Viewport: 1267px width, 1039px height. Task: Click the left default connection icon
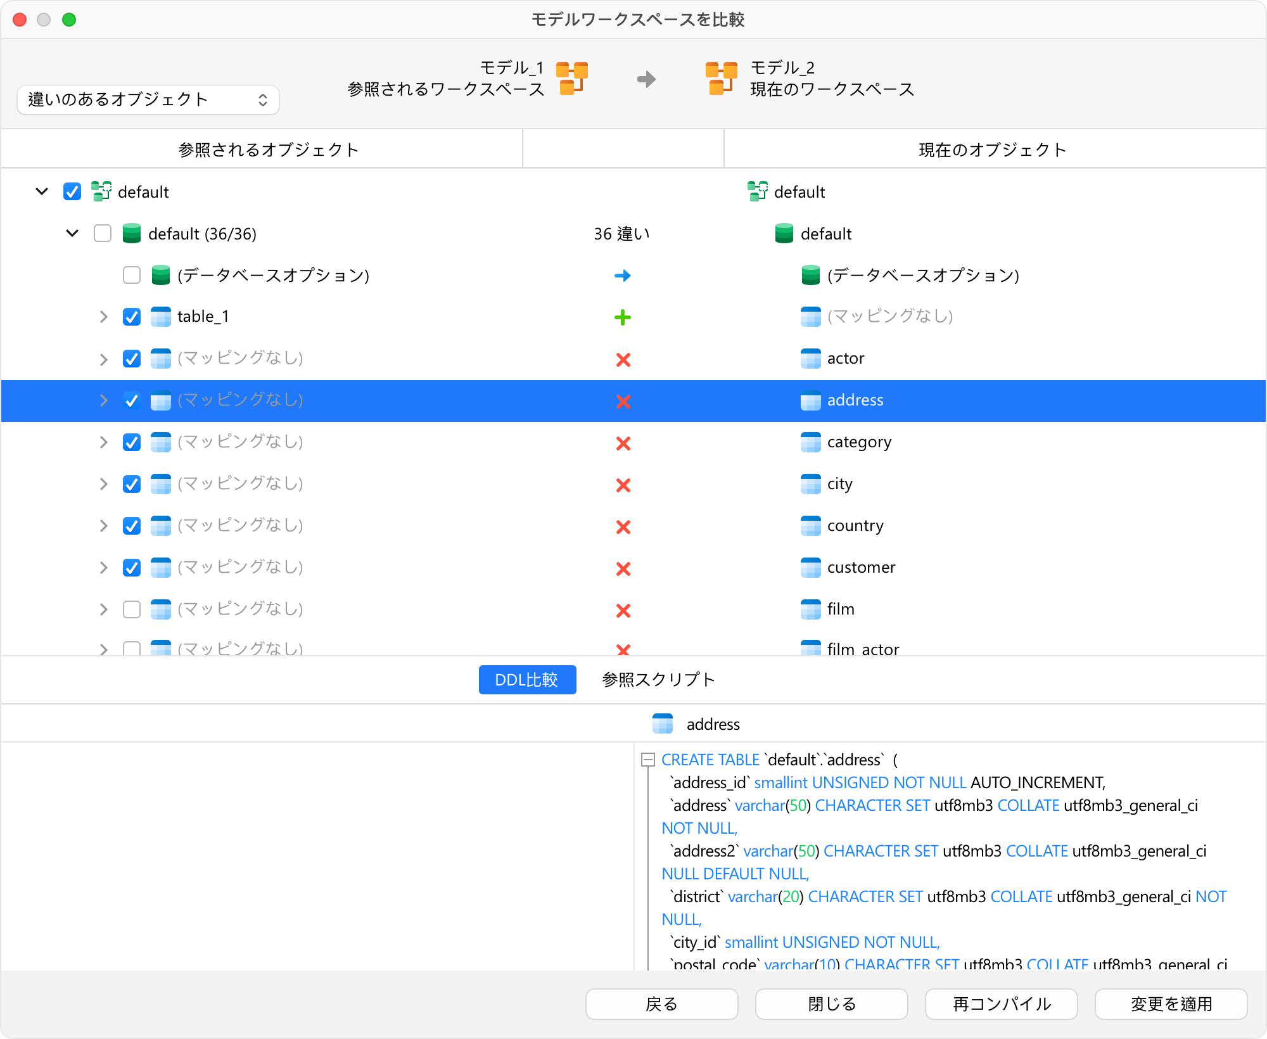[101, 191]
